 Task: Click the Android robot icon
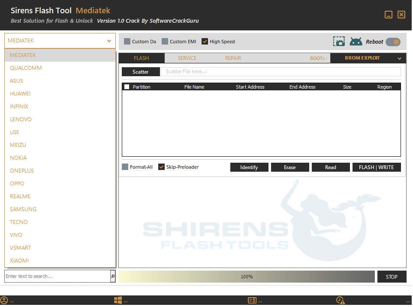(356, 42)
